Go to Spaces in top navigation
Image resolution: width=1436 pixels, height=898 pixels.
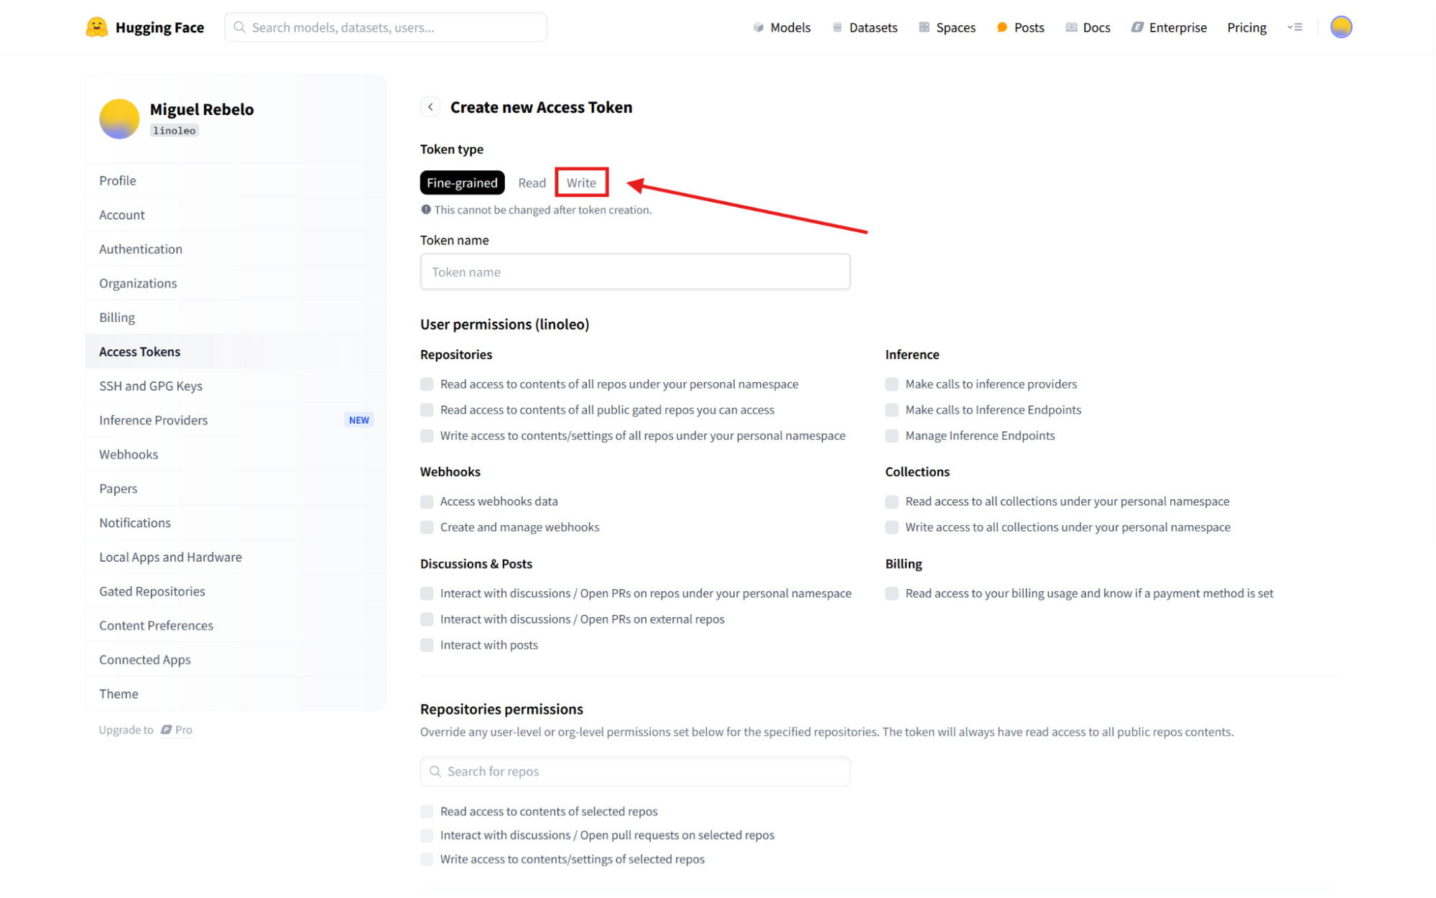(x=946, y=27)
